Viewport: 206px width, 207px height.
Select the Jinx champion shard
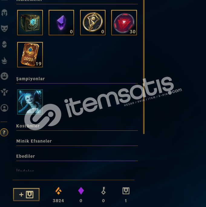point(30,102)
